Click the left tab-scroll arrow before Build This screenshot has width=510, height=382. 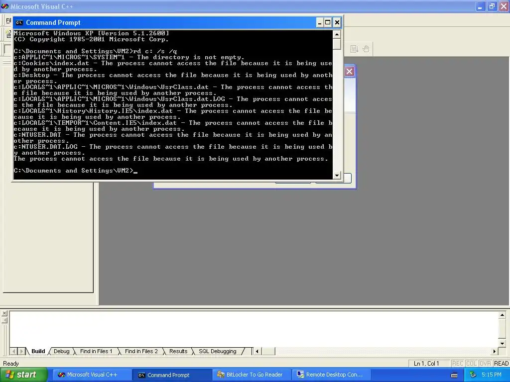[x=13, y=351]
